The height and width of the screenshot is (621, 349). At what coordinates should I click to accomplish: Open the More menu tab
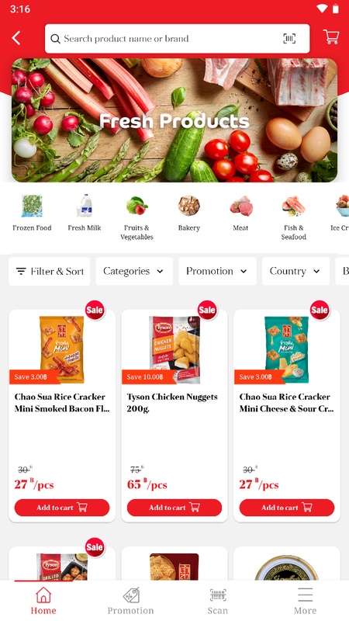tap(305, 601)
